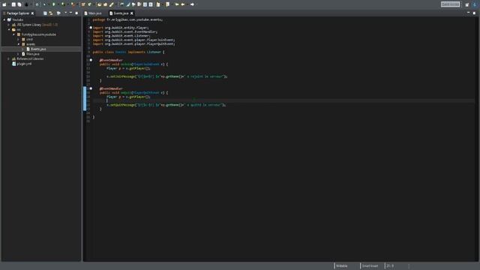Select the events package in tree
The height and width of the screenshot is (270, 480).
[x=31, y=44]
